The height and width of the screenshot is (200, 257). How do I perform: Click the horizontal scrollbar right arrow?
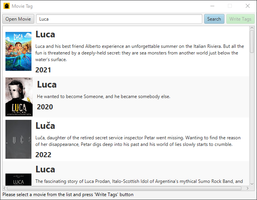pos(248,188)
